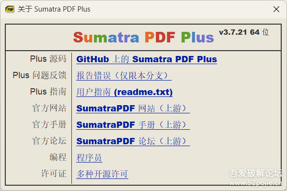The height and width of the screenshot is (191, 287).
Task: Click the 官方论坛 label
Action: (49, 141)
